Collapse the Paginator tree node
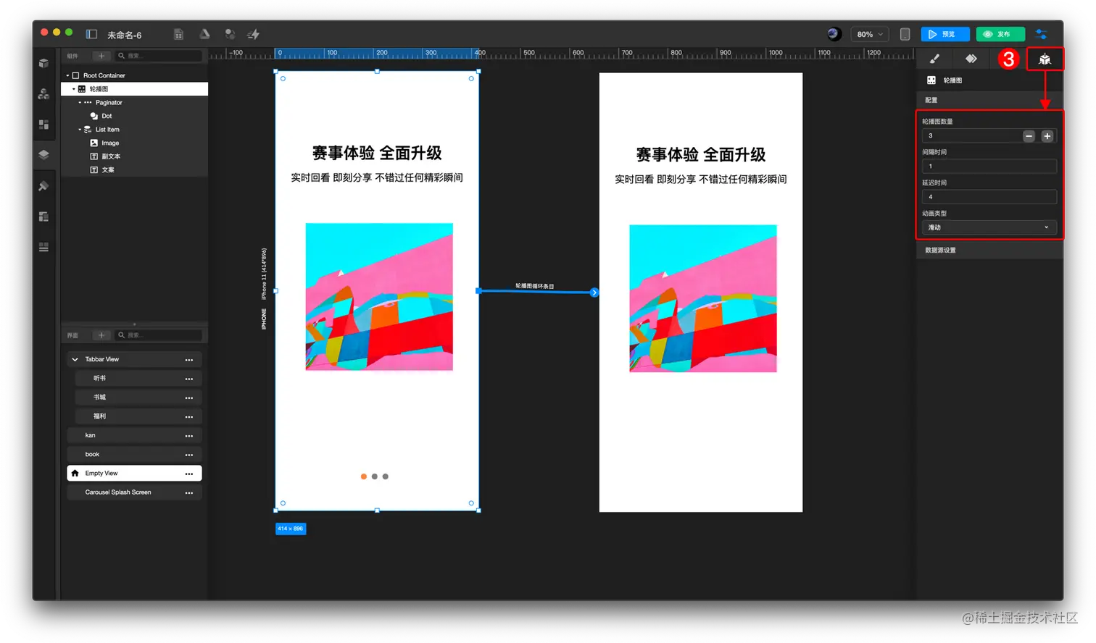Viewport: 1096px width, 643px height. (x=80, y=103)
